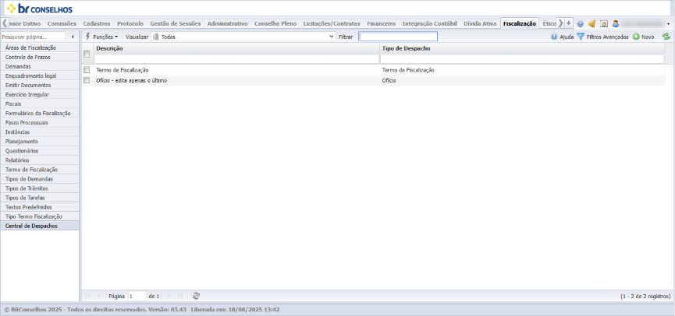Switch to the Financeiro tab
This screenshot has height=316, width=675.
coord(382,23)
